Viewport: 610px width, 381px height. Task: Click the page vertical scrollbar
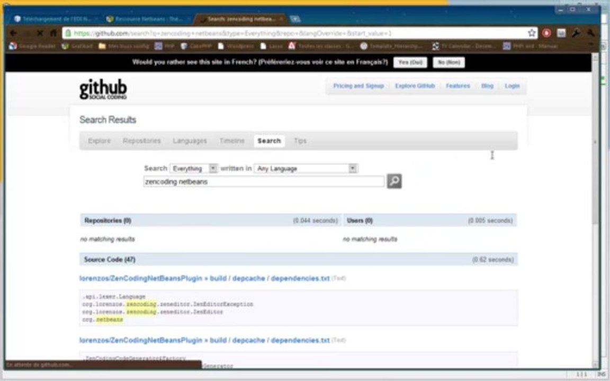coord(595,210)
